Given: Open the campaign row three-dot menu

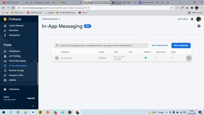Looking at the screenshot, I should tap(189, 58).
